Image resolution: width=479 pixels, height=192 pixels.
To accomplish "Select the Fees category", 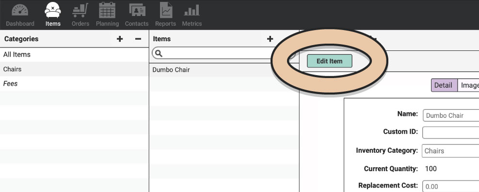I will (75, 83).
